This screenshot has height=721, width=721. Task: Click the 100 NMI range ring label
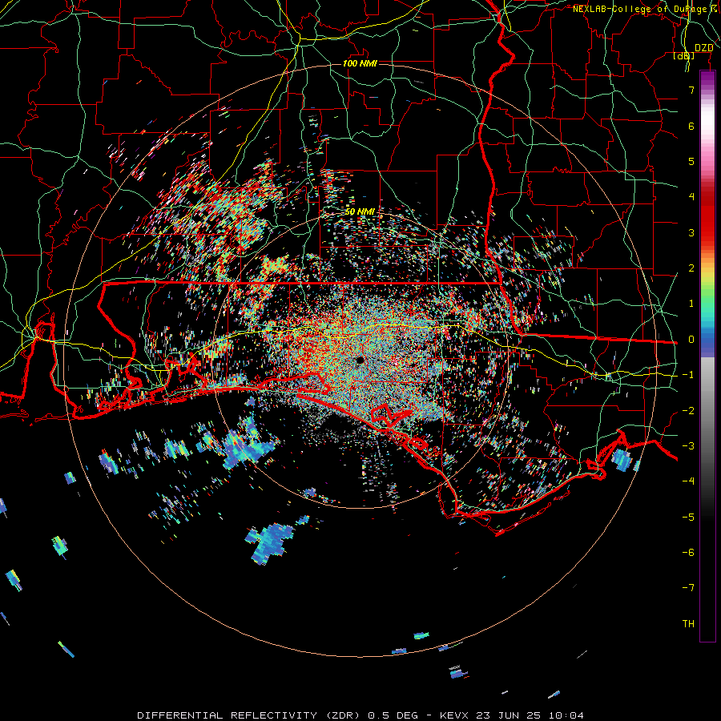click(x=360, y=63)
